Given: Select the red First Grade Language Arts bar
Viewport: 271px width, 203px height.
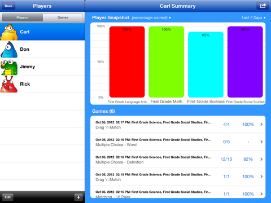Looking at the screenshot, I should coord(127,62).
